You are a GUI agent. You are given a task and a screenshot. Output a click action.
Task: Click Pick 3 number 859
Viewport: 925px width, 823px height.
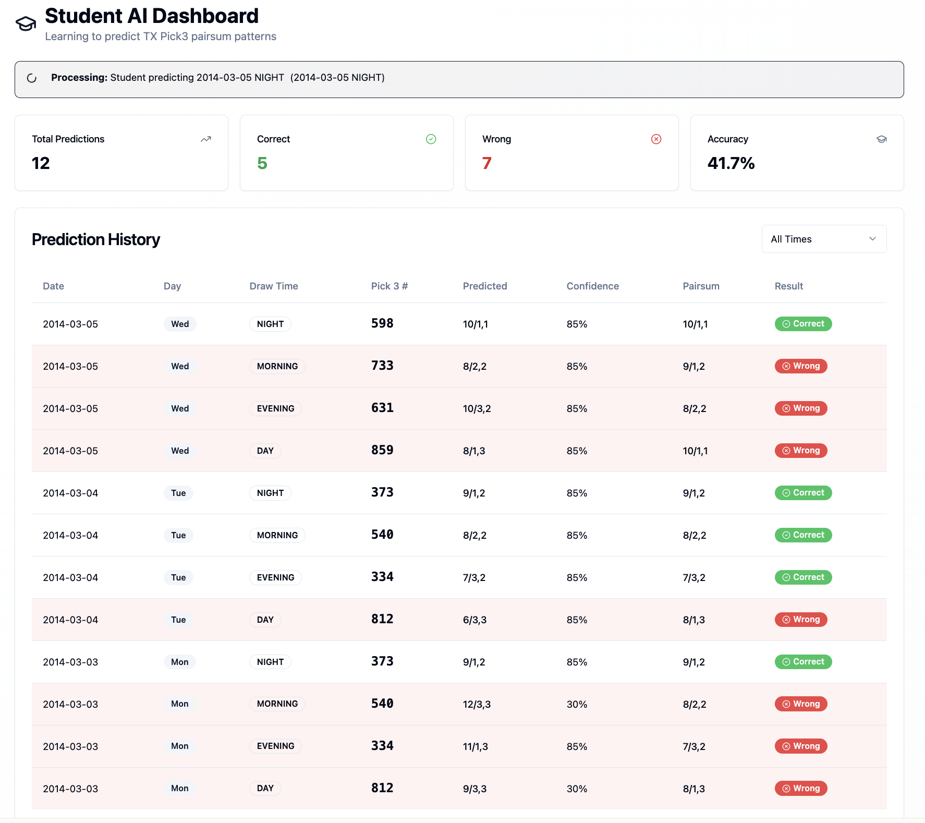point(382,451)
